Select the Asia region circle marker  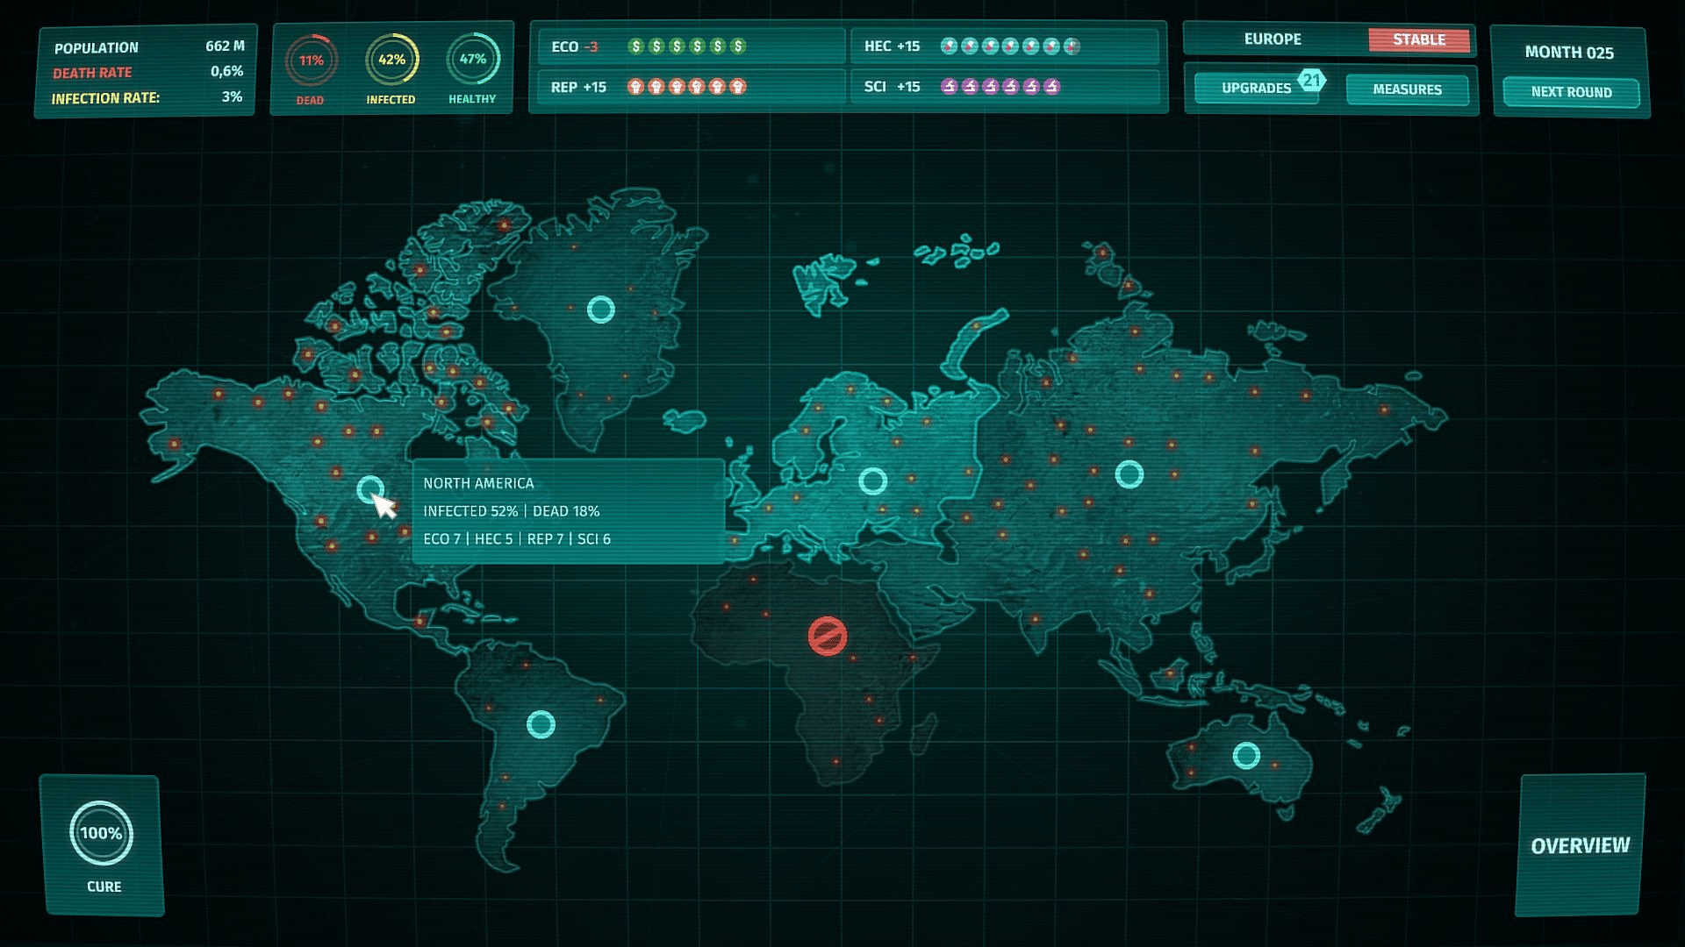(x=1129, y=474)
